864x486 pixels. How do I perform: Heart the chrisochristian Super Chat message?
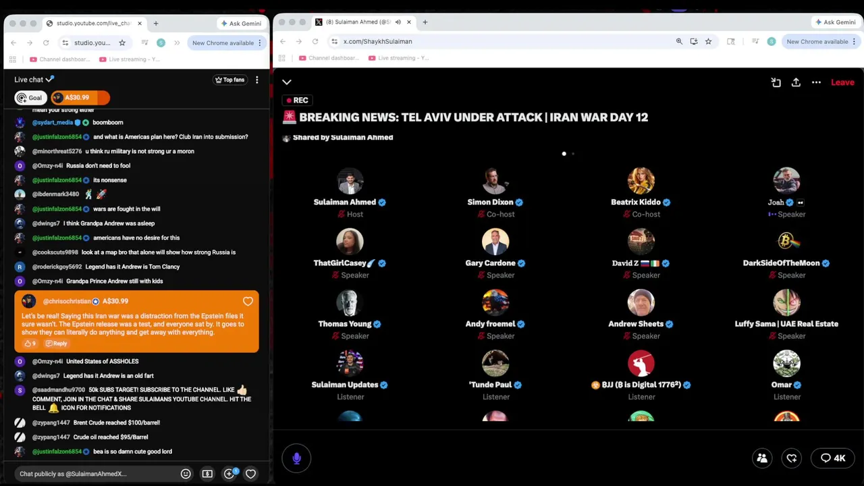click(248, 302)
